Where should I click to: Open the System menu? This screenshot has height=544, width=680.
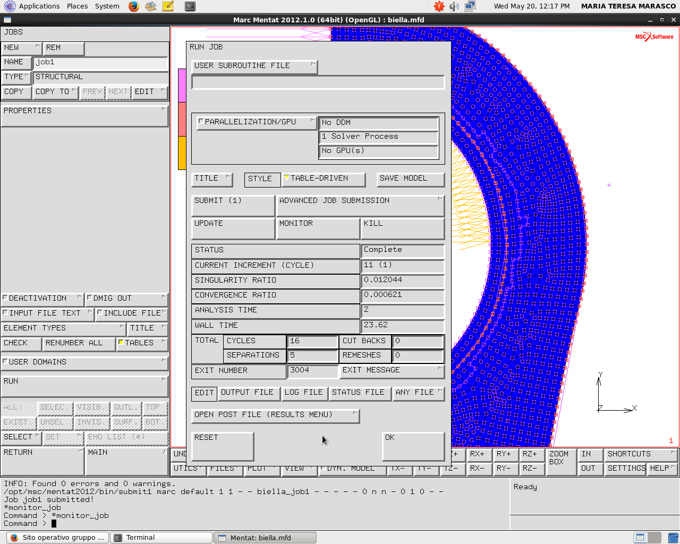[x=107, y=6]
